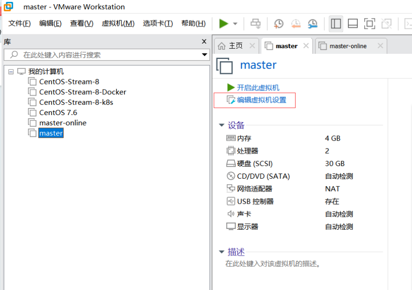Collapse the 设备 section
The width and height of the screenshot is (412, 290).
221,125
